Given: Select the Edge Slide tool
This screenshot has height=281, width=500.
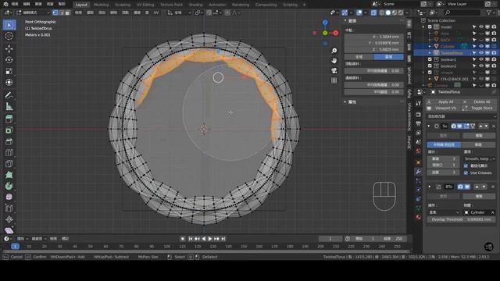Looking at the screenshot, I should pos(9,208).
